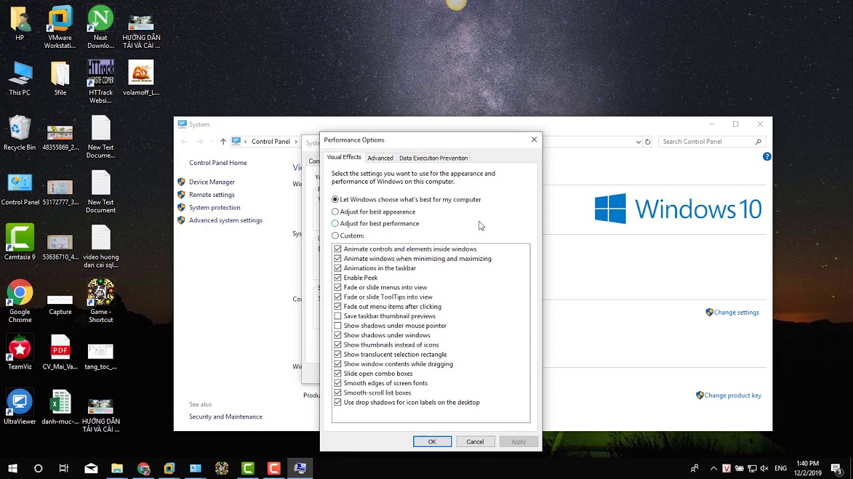The image size is (853, 479).
Task: Select Adjust for best performance
Action: tap(375, 224)
